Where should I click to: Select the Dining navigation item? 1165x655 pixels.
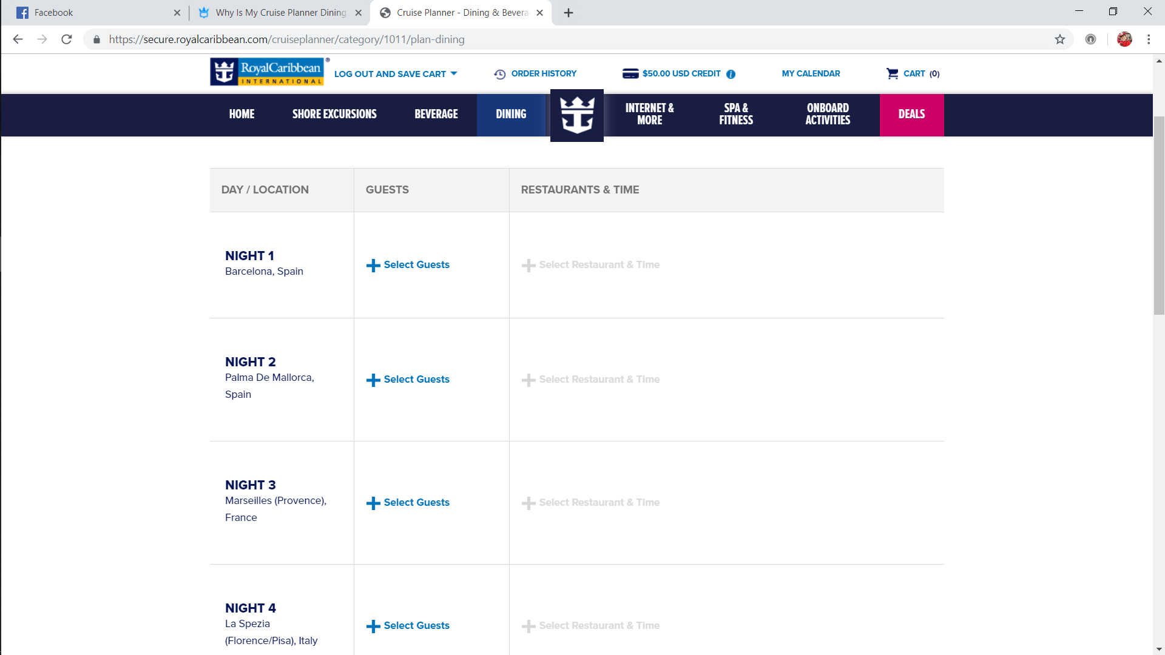511,115
